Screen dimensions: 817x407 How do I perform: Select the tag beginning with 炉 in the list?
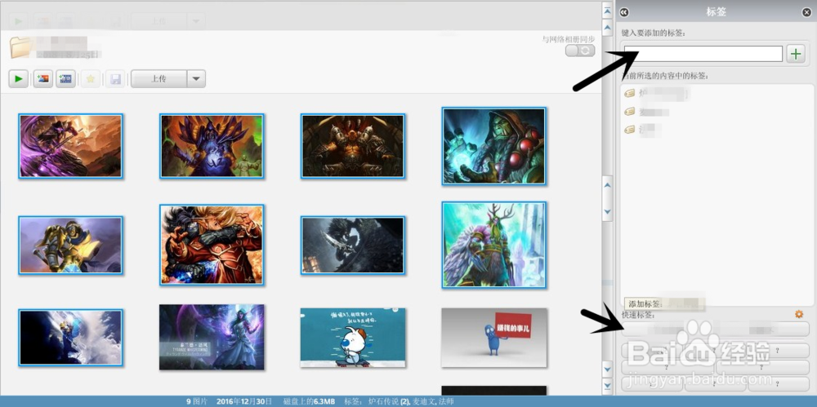[x=657, y=94]
